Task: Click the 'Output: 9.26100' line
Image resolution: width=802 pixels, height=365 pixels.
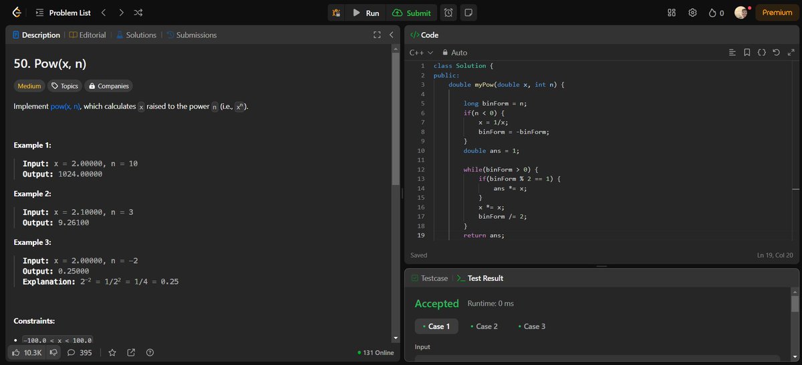Action: [56, 222]
